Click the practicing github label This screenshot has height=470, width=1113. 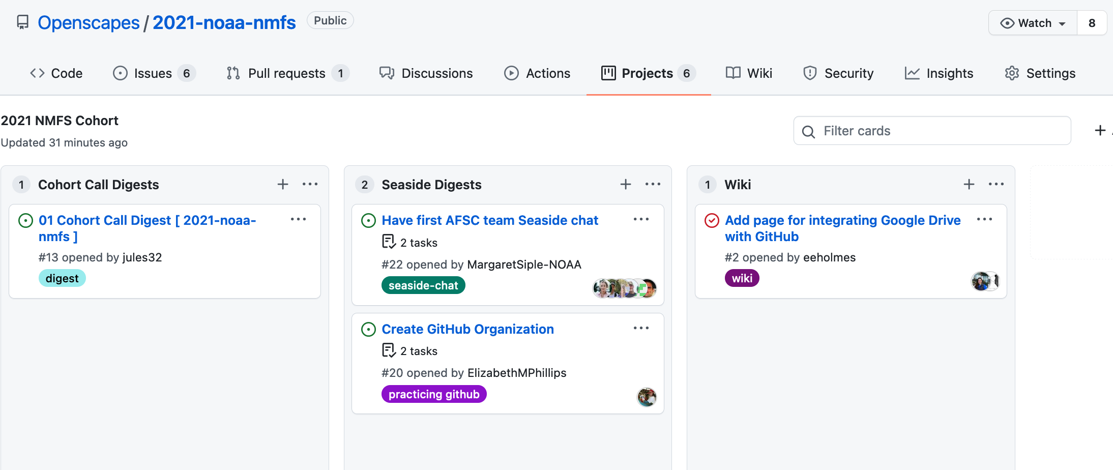tap(434, 394)
